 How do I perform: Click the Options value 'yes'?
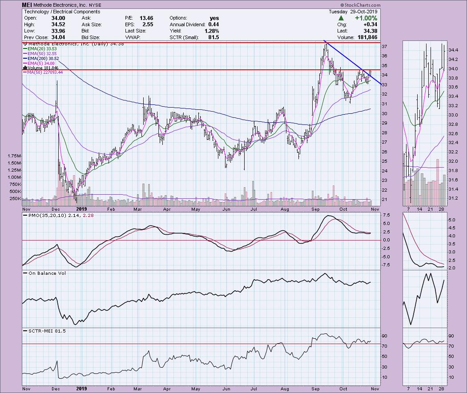point(214,18)
